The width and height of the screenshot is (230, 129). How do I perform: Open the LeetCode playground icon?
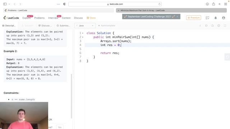pos(207,18)
